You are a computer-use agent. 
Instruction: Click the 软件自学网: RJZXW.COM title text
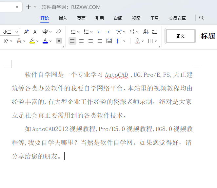[71, 7]
